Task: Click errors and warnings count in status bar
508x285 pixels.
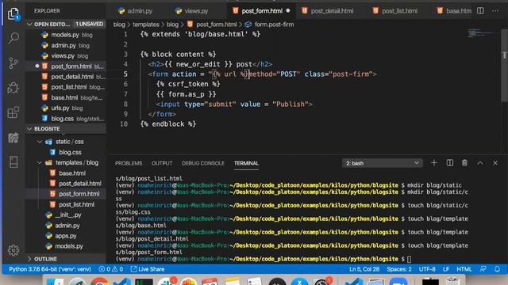Action: pyautogui.click(x=111, y=269)
